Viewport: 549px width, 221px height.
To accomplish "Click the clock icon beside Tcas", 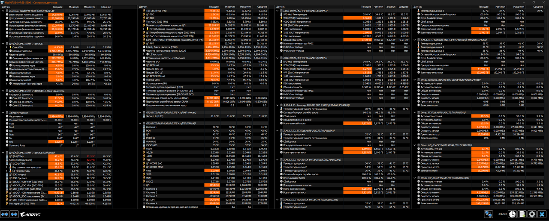I will click(6, 123).
